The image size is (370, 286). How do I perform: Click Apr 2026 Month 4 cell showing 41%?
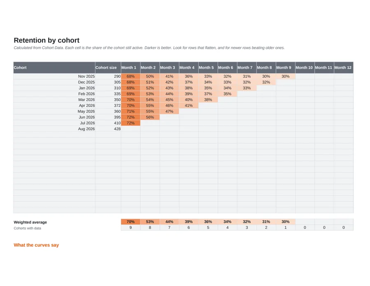[189, 106]
